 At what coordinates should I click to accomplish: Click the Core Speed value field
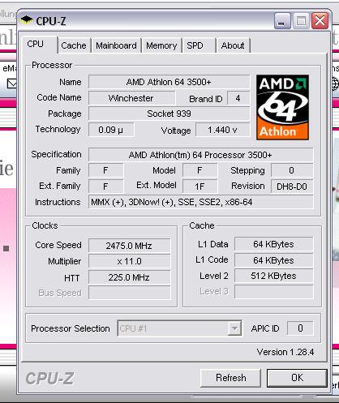pyautogui.click(x=129, y=246)
